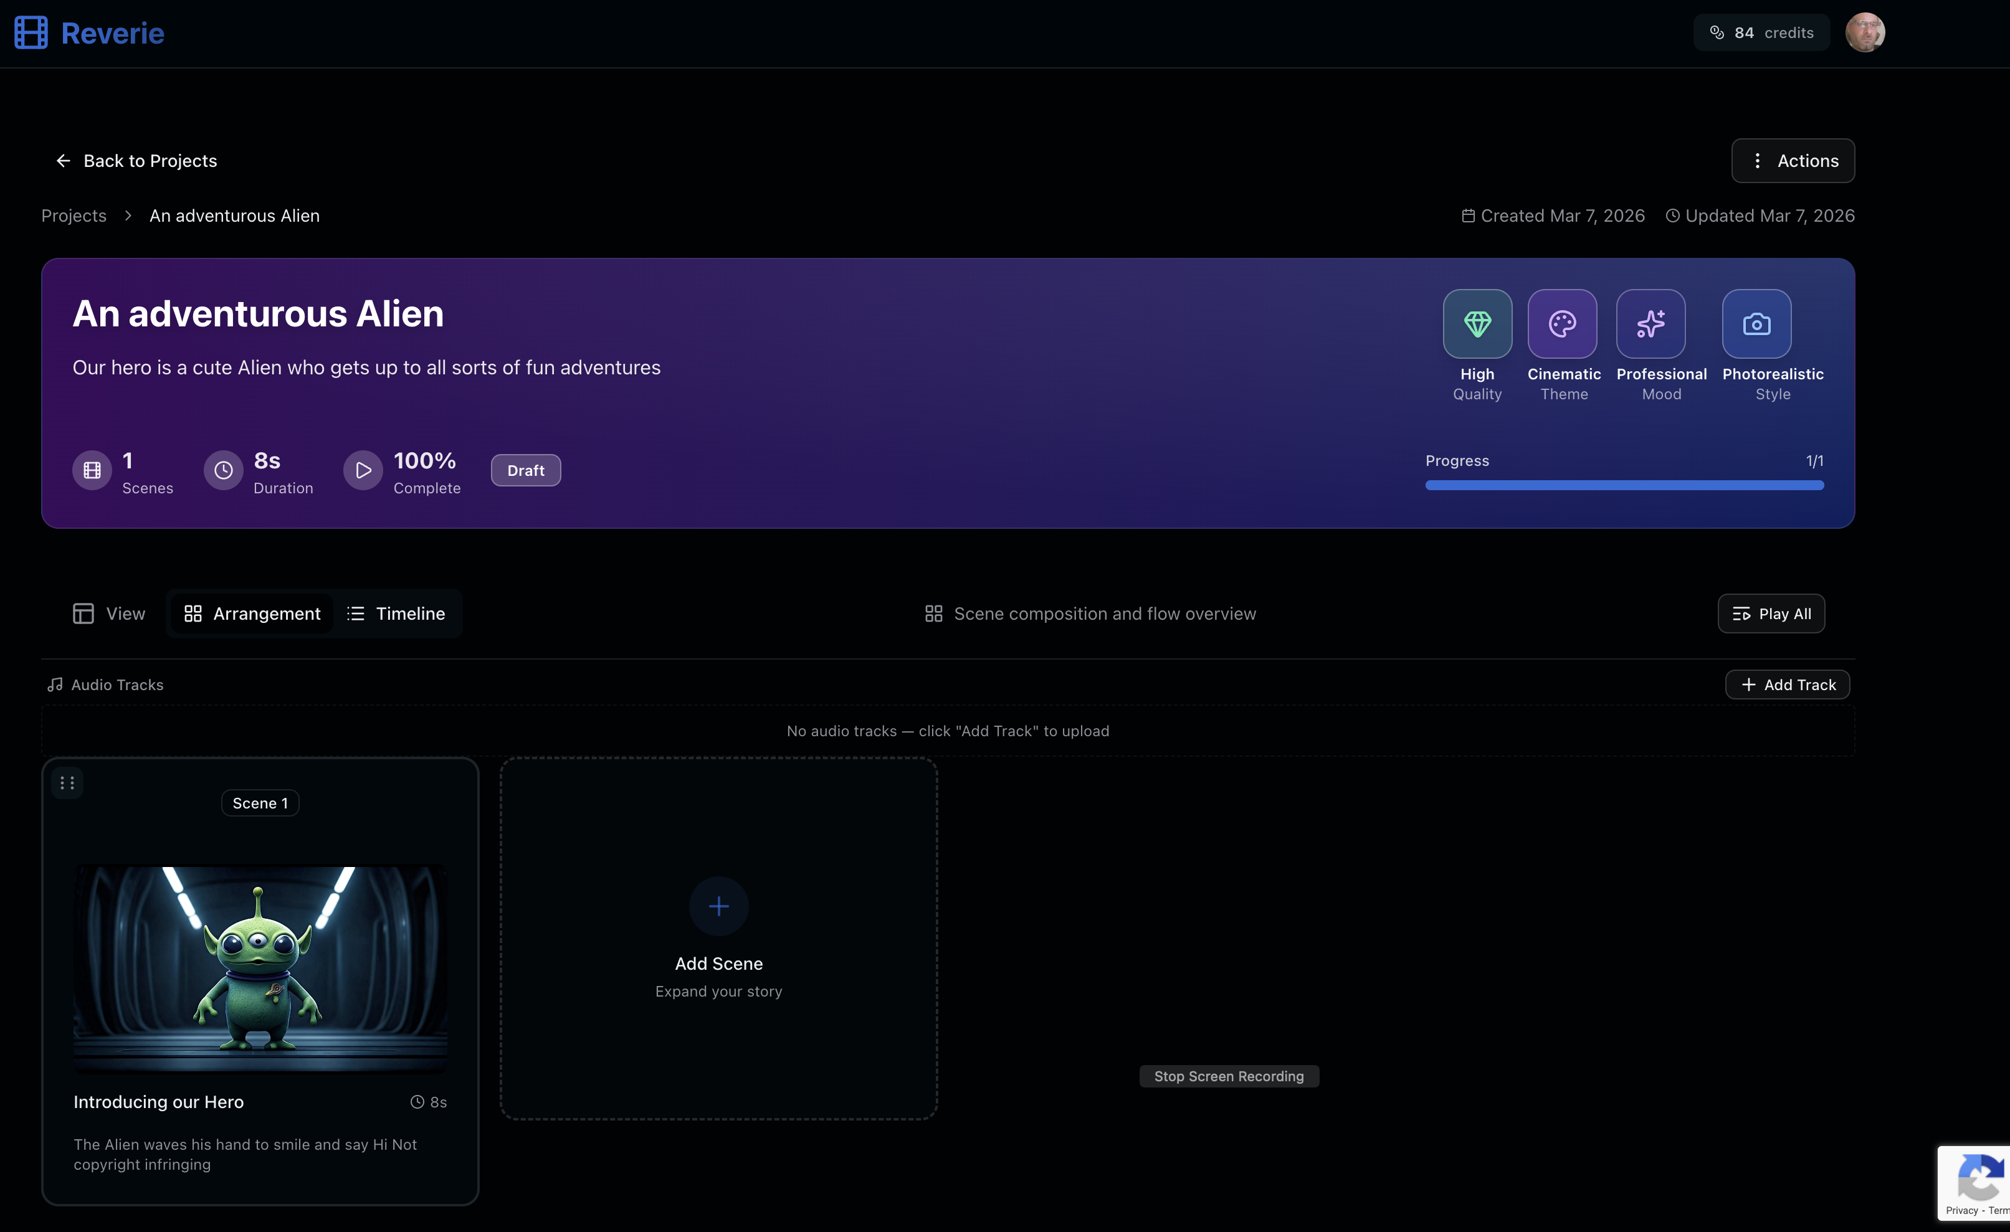
Task: Open Projects in the breadcrumb
Action: click(74, 216)
